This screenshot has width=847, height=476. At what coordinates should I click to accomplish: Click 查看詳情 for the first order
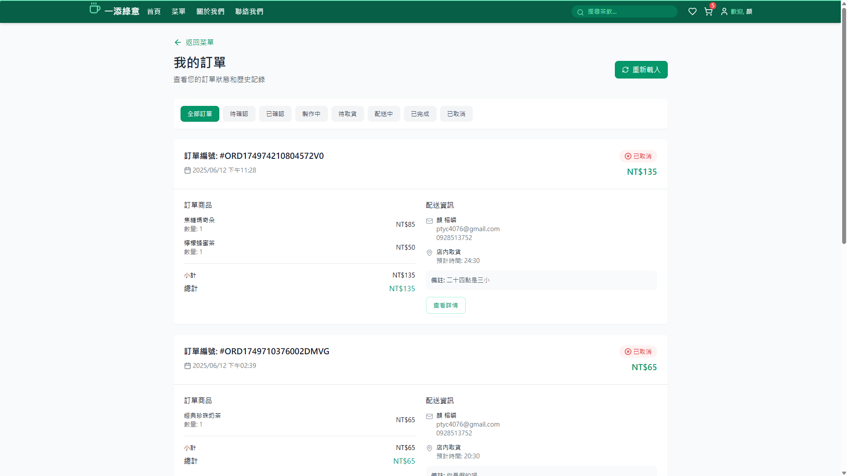[x=445, y=305]
